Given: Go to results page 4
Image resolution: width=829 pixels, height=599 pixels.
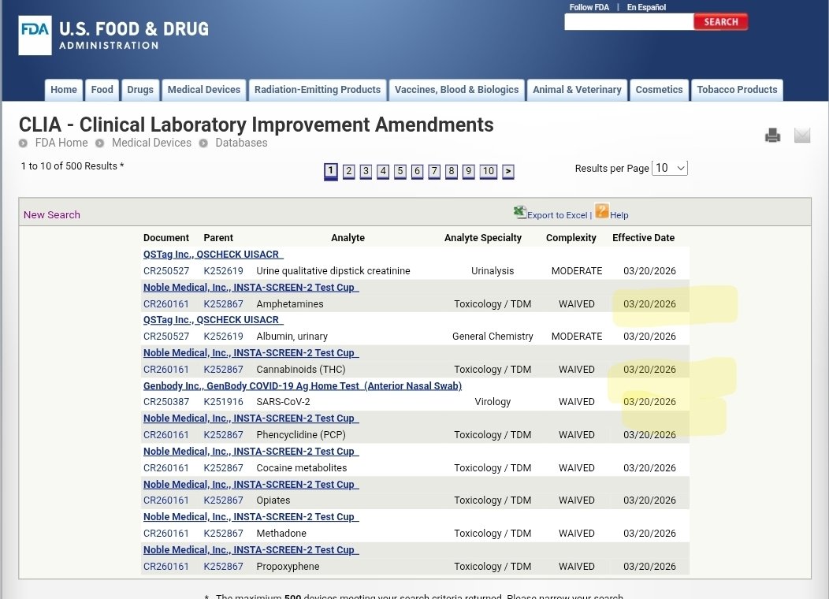Looking at the screenshot, I should [x=383, y=171].
